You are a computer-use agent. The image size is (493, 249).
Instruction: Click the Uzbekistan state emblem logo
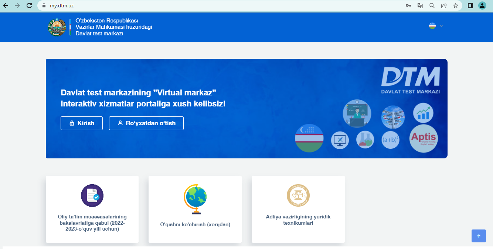click(57, 27)
